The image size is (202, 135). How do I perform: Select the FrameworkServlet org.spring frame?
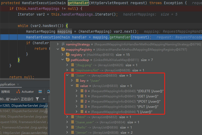point(24,127)
